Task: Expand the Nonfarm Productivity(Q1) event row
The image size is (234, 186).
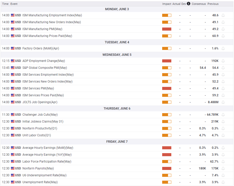Action: [x=39, y=128]
